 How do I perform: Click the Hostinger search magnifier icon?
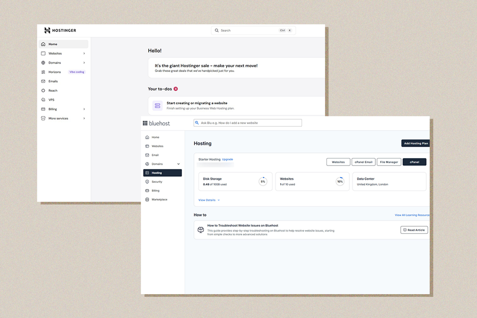tap(217, 30)
